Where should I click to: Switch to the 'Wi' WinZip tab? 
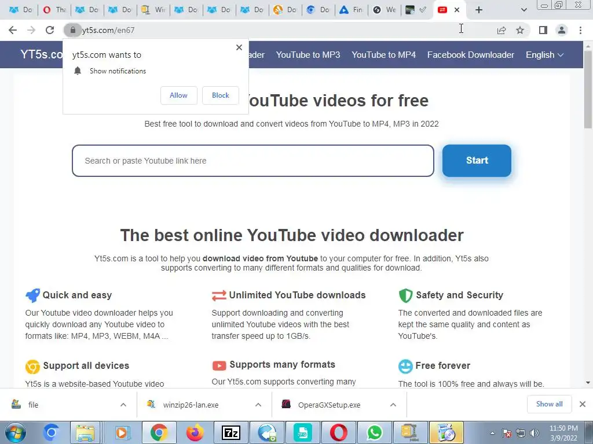click(x=153, y=10)
